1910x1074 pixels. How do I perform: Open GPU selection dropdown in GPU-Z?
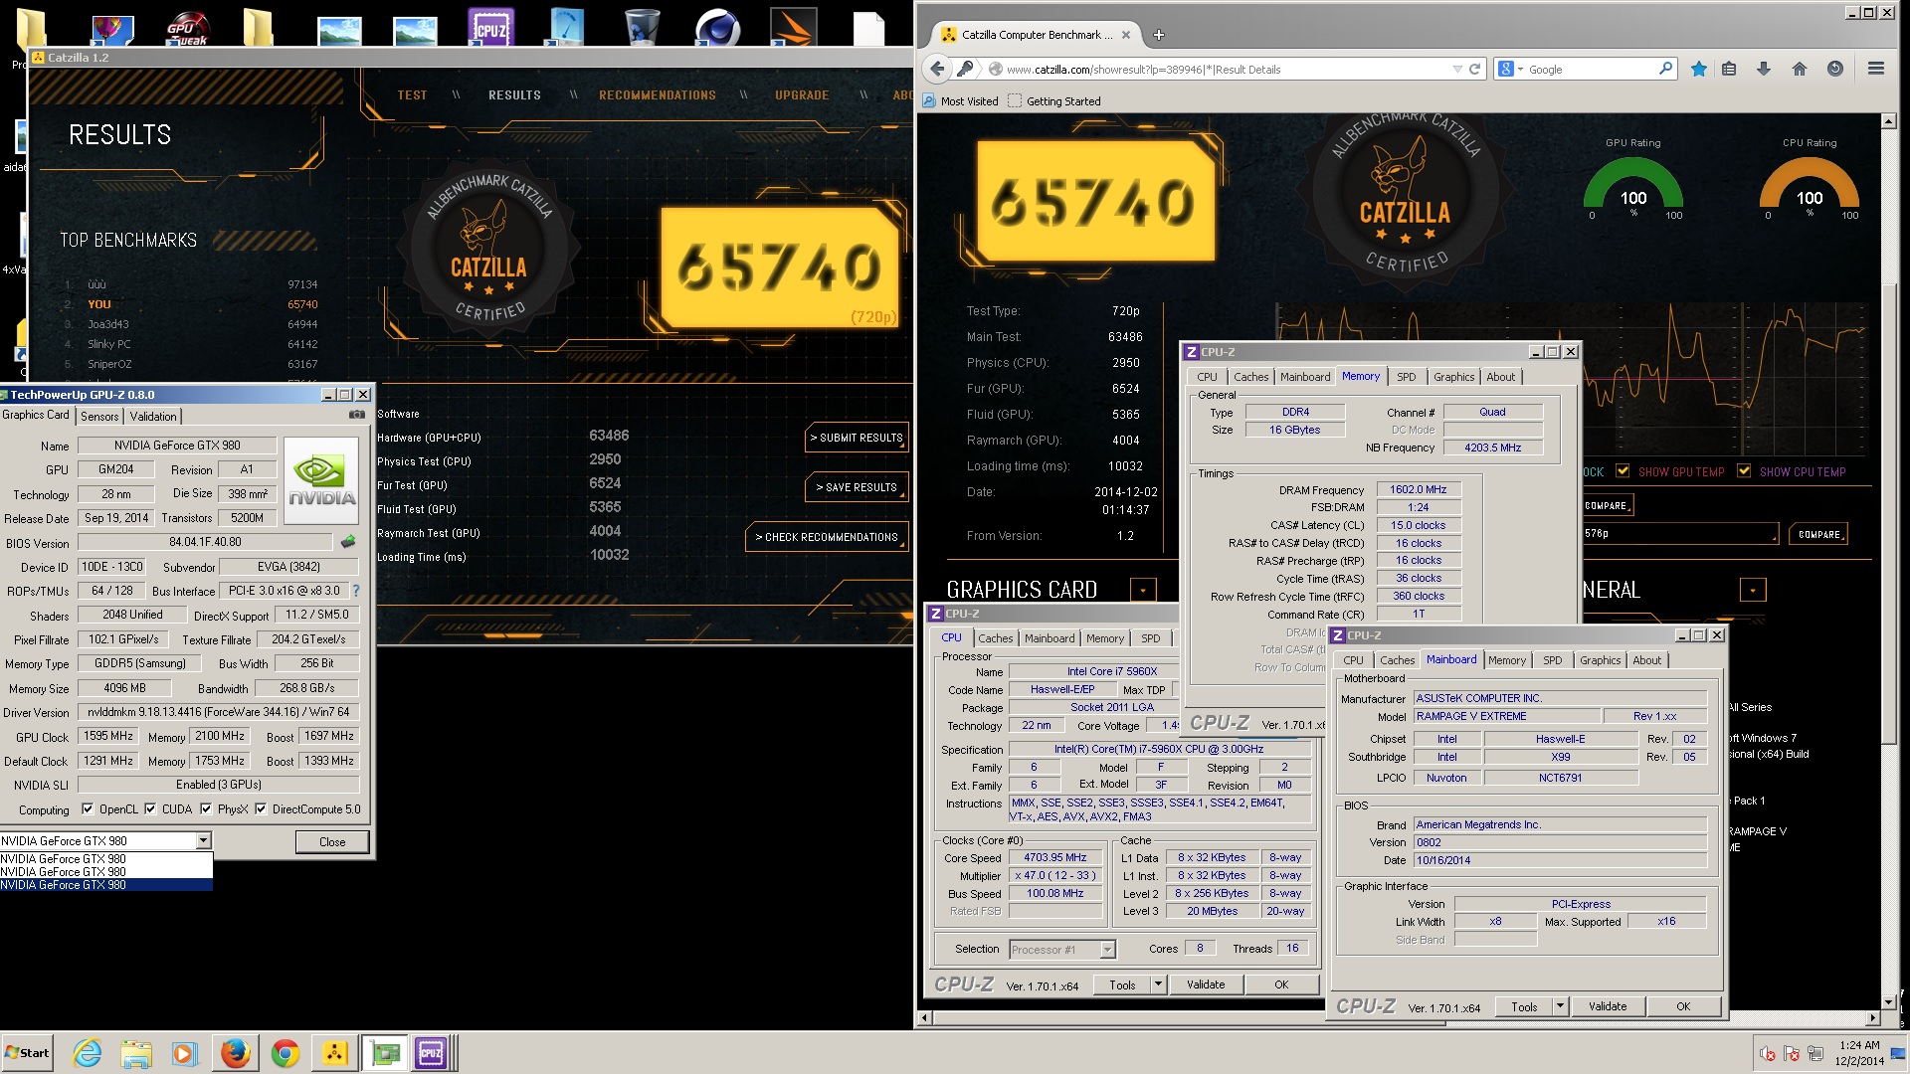[203, 840]
